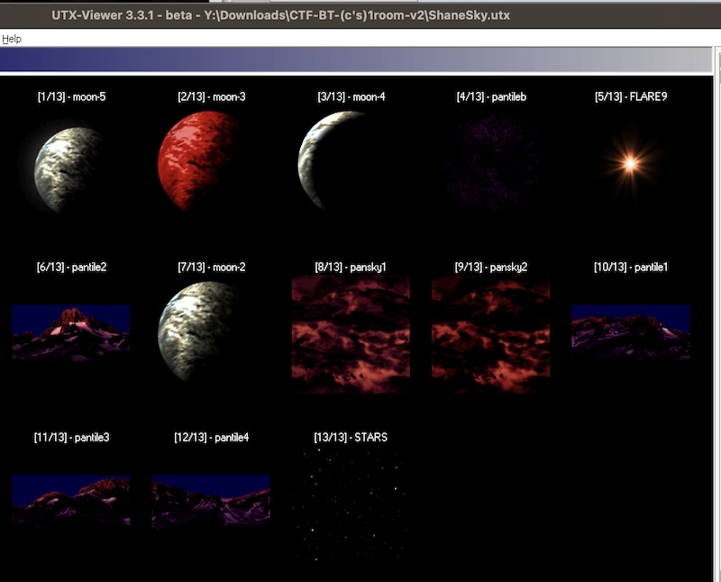Click the "[13/13] - STARS" caption label
This screenshot has height=582, width=721.
(351, 437)
